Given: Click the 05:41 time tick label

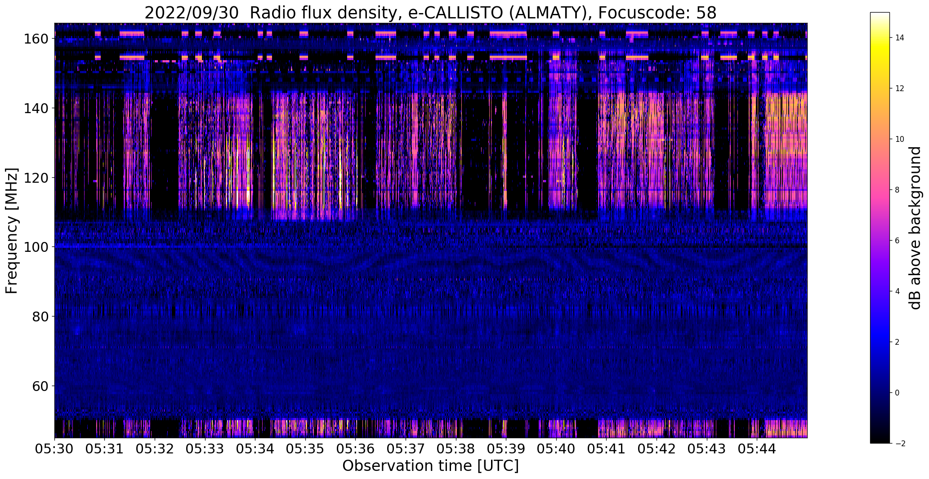Looking at the screenshot, I should [x=607, y=449].
